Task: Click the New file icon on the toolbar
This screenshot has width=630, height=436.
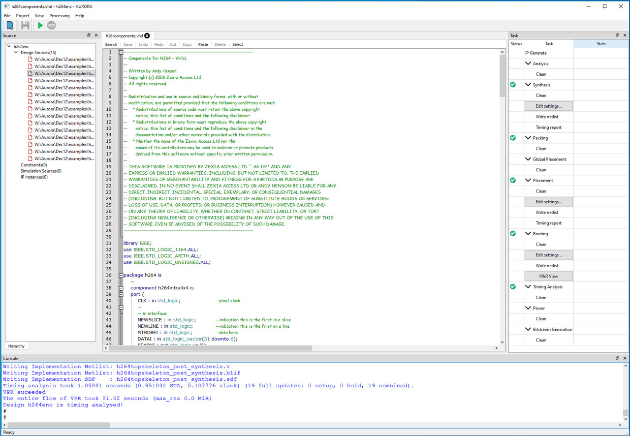Action: [x=9, y=25]
